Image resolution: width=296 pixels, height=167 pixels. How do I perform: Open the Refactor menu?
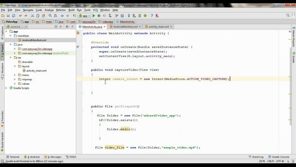tap(61, 10)
